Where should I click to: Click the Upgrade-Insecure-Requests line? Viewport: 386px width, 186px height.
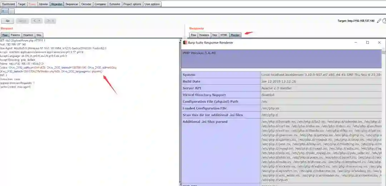(18, 83)
